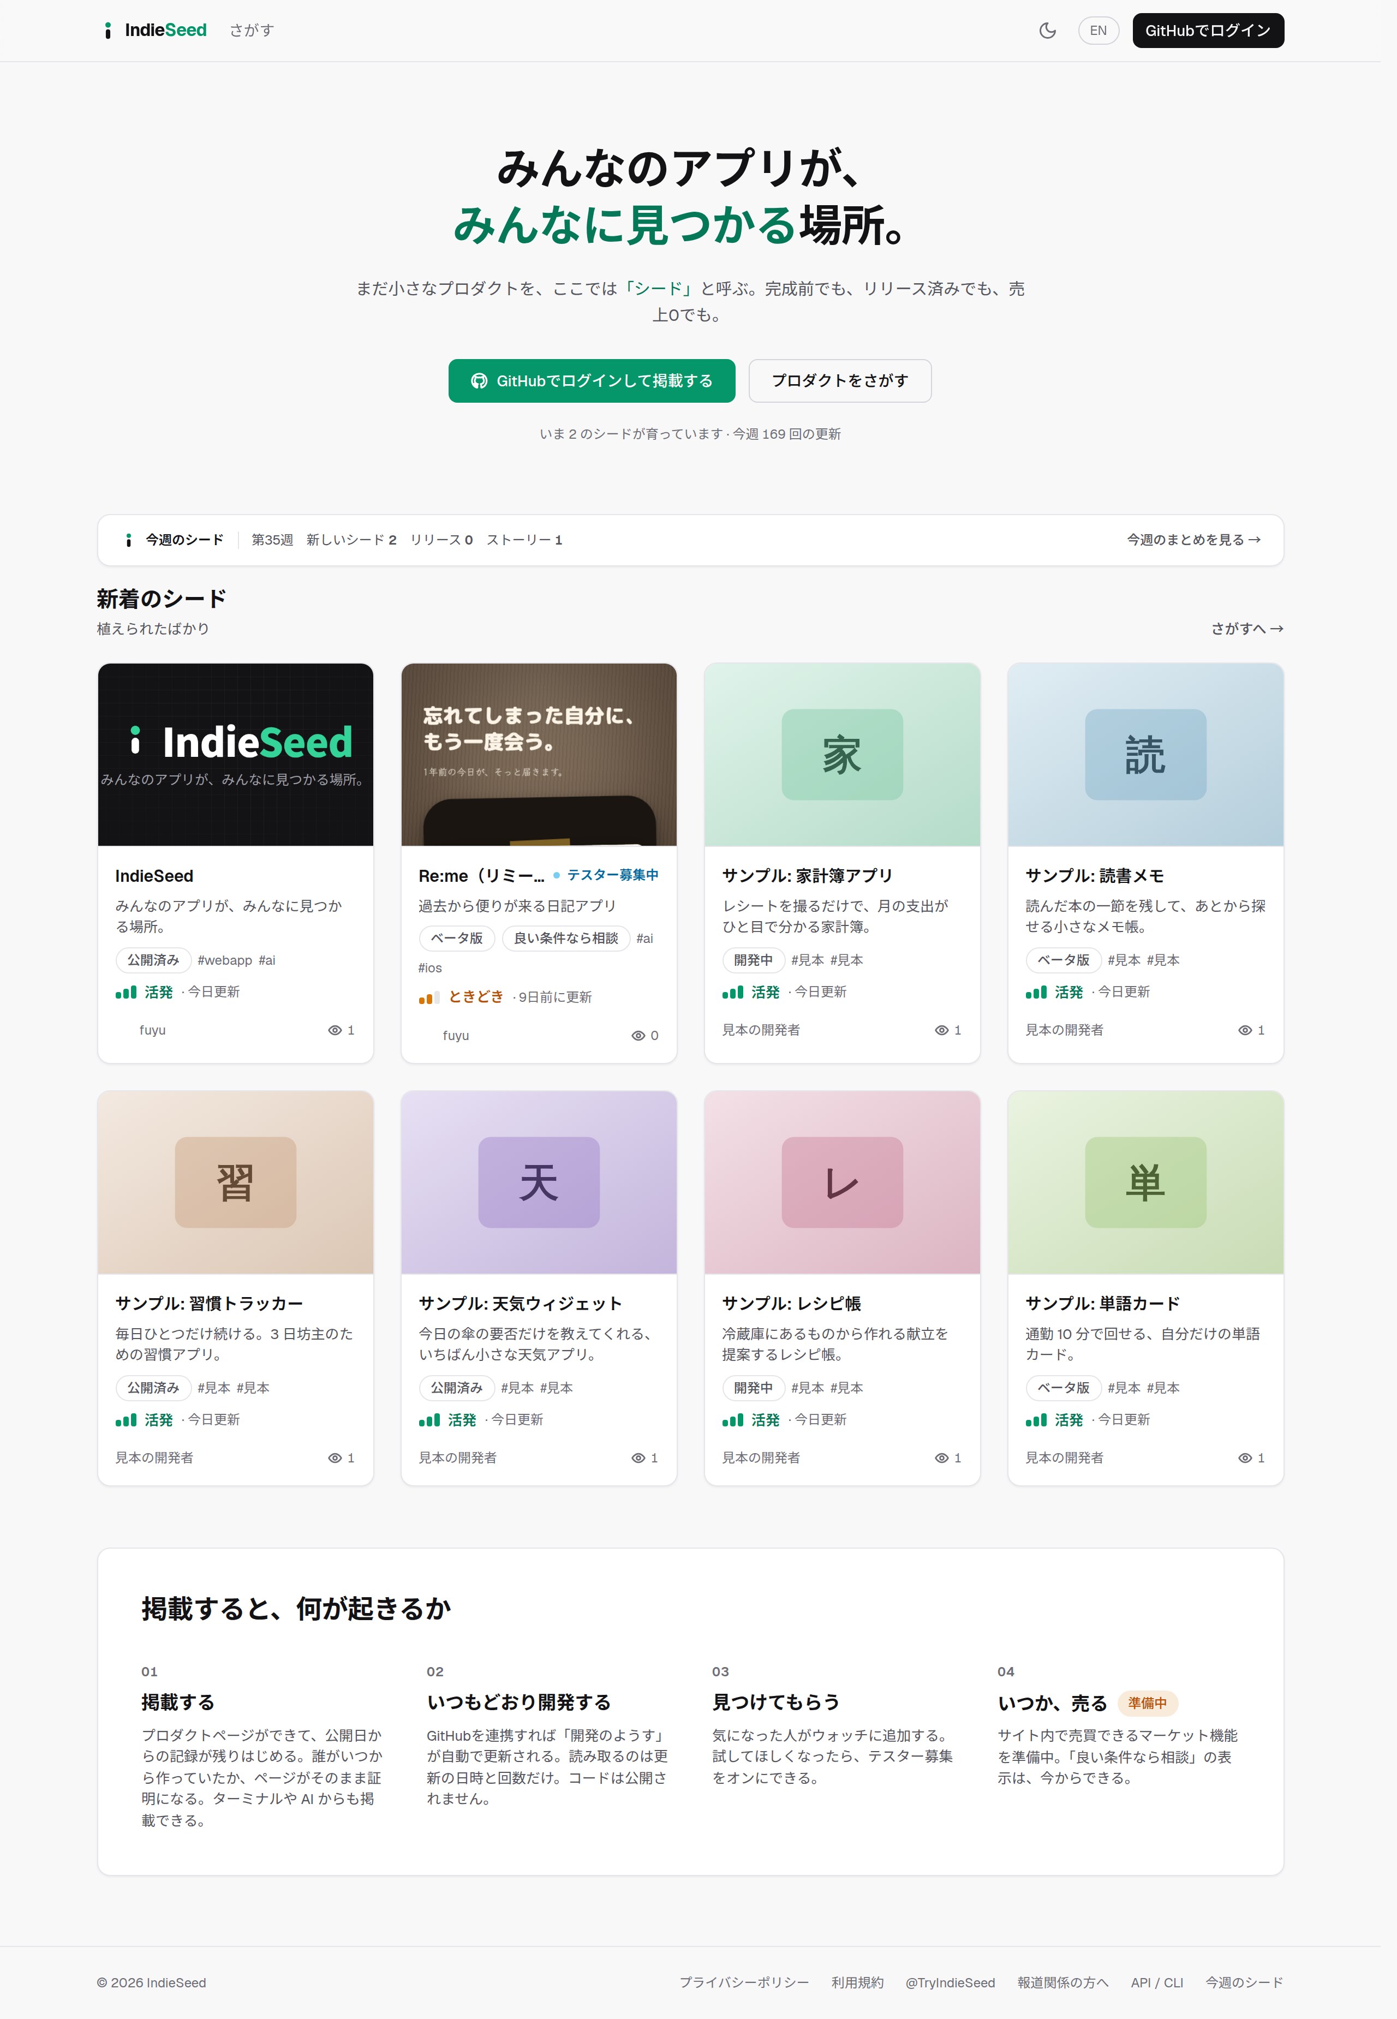
Task: Open the レ icon of レシピ帳
Action: click(841, 1182)
